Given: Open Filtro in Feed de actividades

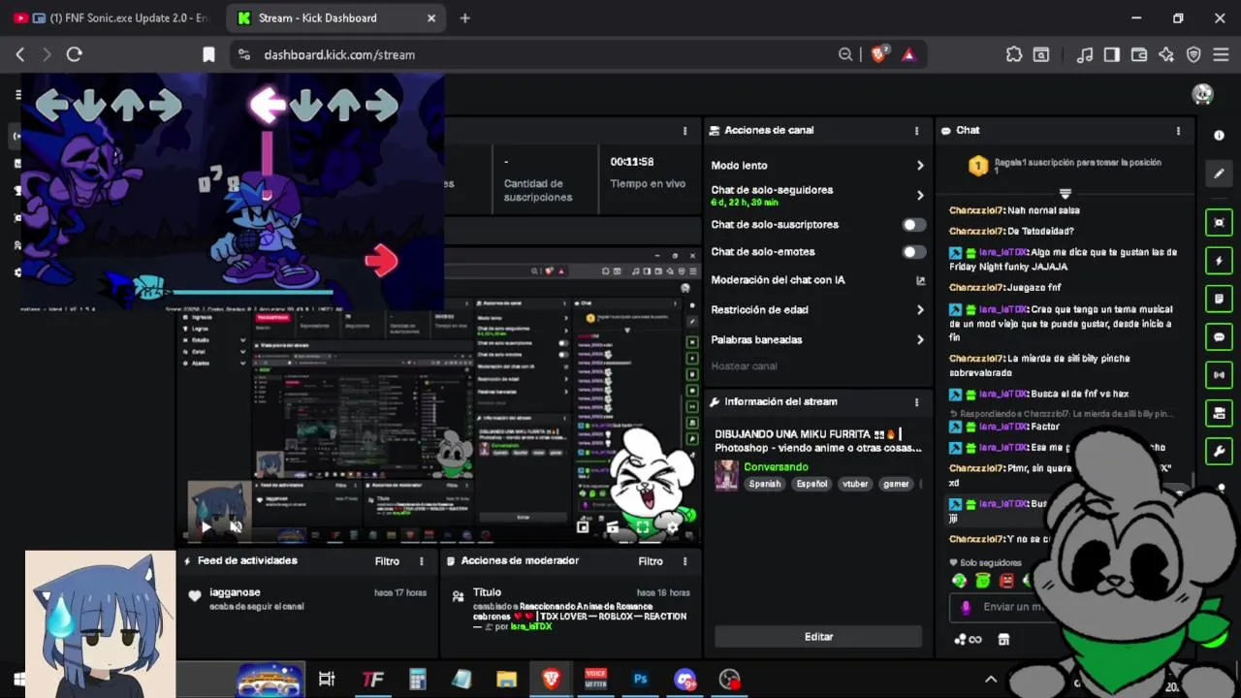Looking at the screenshot, I should (x=387, y=561).
